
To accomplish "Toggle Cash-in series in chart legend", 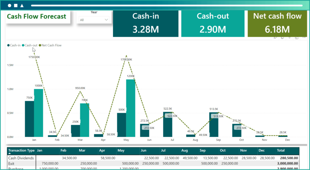I will [x=14, y=45].
